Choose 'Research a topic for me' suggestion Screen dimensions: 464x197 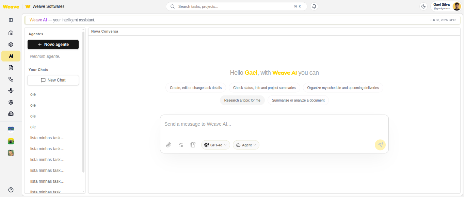pyautogui.click(x=242, y=100)
